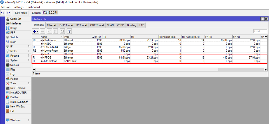Open the Switch sidebar entry
Image resolution: width=269 pixels, height=124 pixels.
14,37
